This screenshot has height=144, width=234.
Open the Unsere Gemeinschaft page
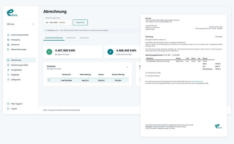20,35
